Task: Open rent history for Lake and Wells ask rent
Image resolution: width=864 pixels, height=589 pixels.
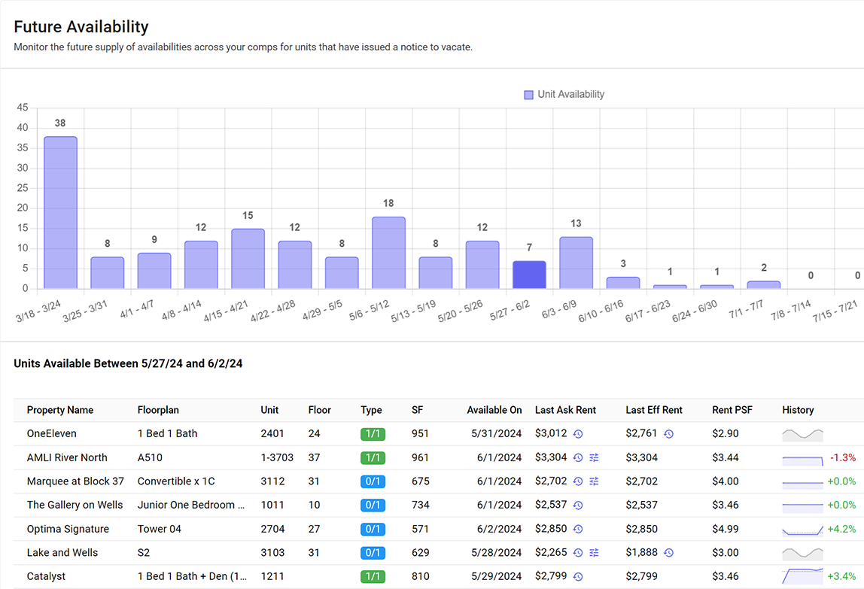Action: click(x=578, y=552)
